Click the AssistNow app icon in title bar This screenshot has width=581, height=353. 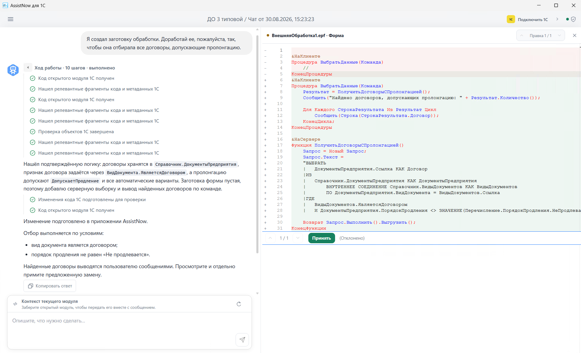click(x=5, y=5)
